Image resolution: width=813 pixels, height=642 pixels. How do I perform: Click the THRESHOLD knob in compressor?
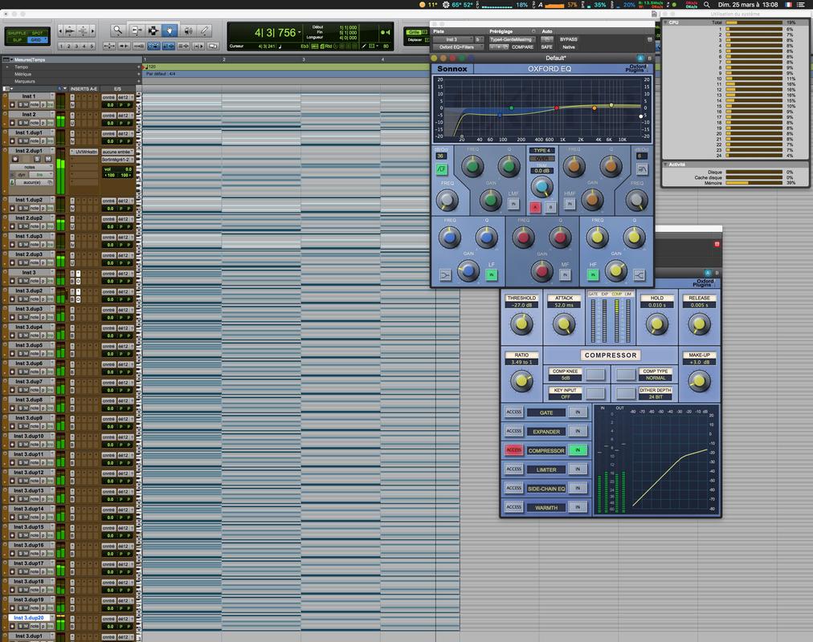521,323
